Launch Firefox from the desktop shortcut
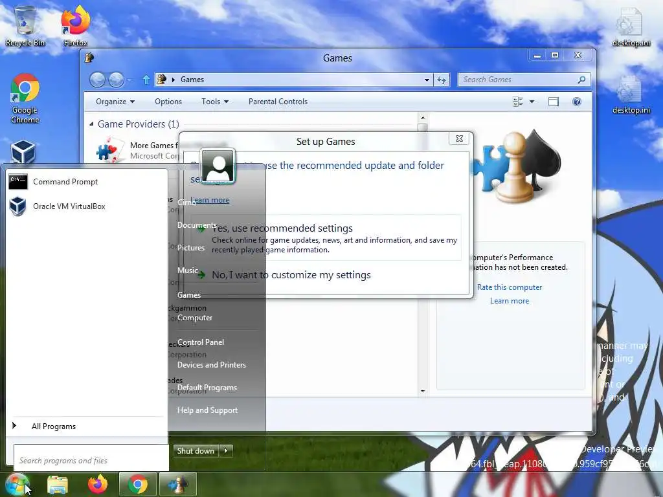The image size is (663, 497). pos(75,26)
